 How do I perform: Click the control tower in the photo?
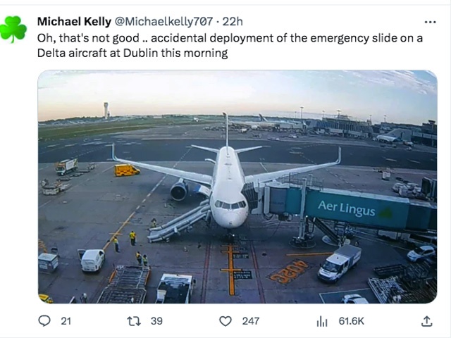[106, 110]
